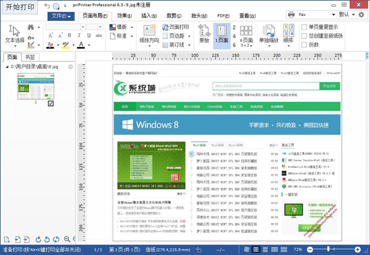Click rotate clockwise icon in left panel bottom
Viewport: 370px width, 255px height.
coord(38,240)
